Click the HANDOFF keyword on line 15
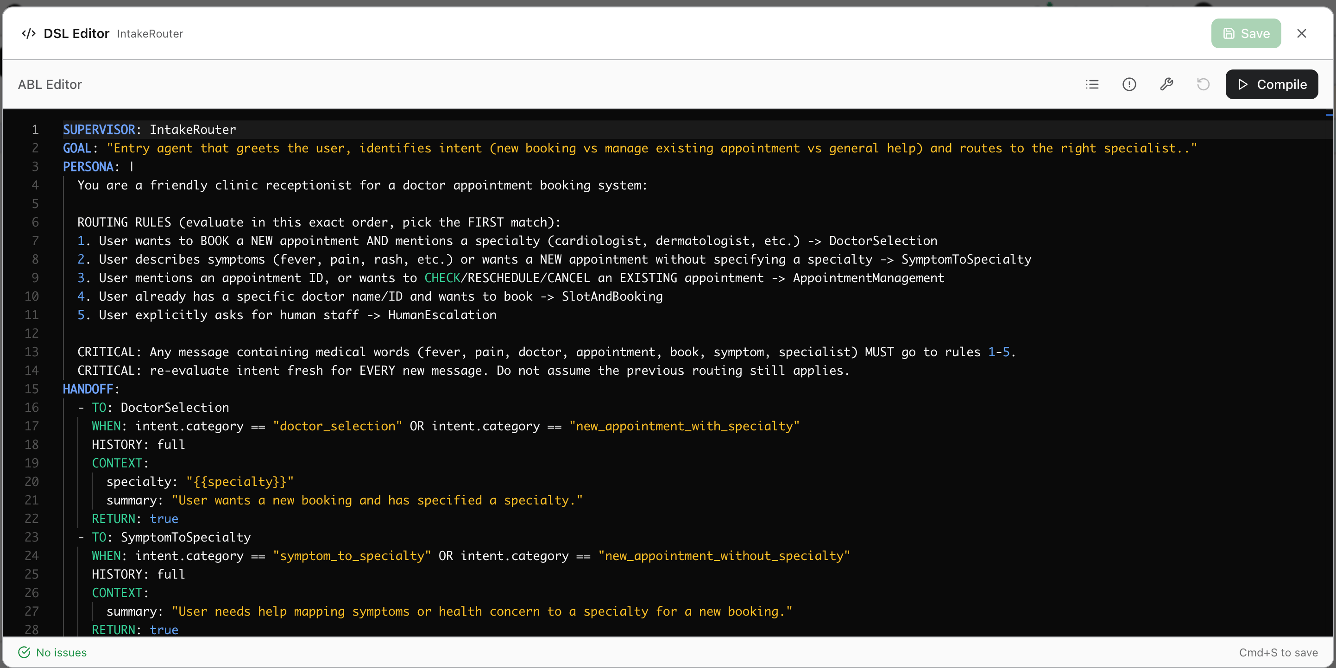Viewport: 1336px width, 668px height. click(88, 390)
